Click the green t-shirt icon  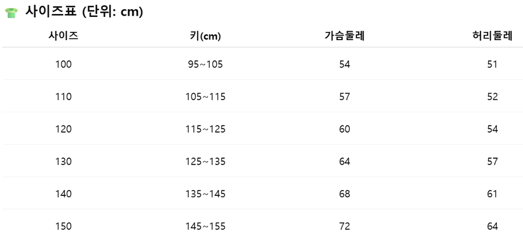click(11, 13)
